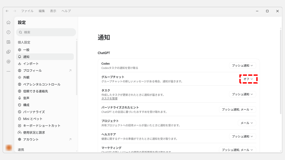Open 信頼できる連絡先 settings
285x160 pixels.
click(45, 91)
